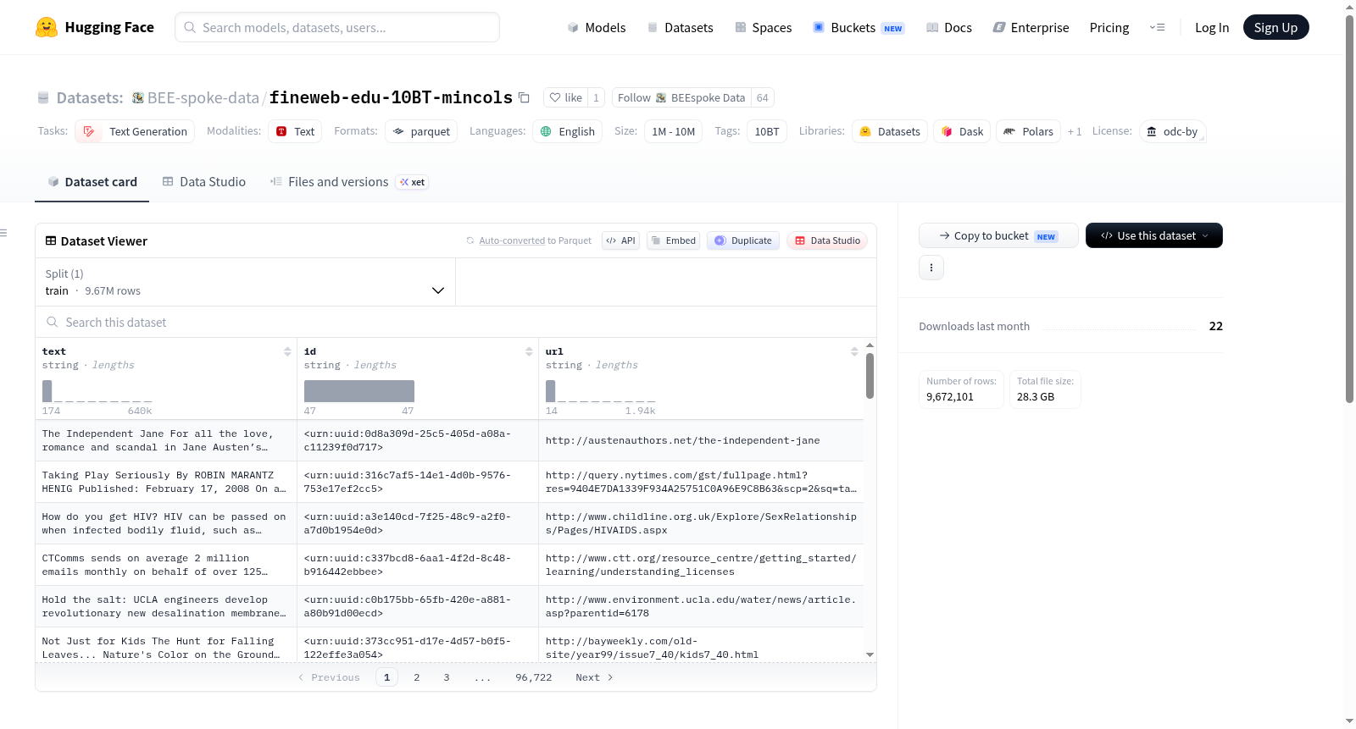Go to page 3 of results
Viewport: 1356px width, 729px height.
447,677
